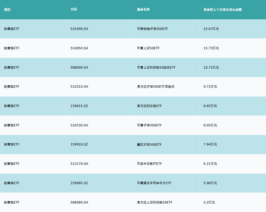Click outflow value 8.05亿元
Viewport: 266px width, 212px height.
coord(210,125)
